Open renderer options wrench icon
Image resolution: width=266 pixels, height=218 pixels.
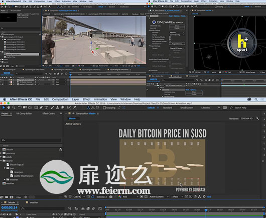[257, 119]
